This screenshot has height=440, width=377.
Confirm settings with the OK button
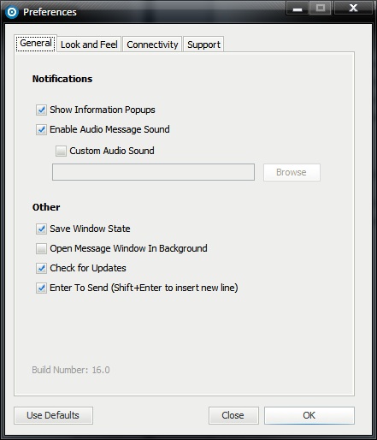pos(309,415)
